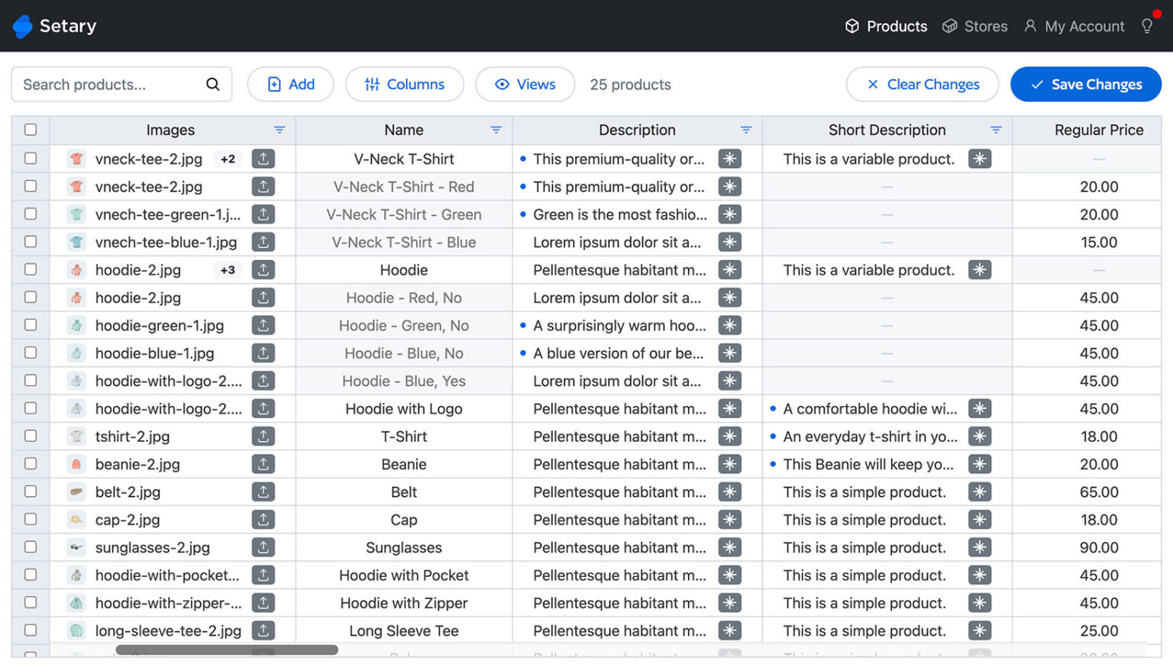This screenshot has height=667, width=1173.
Task: Click the +3 badge on hoodie-2.jpg images
Action: point(228,269)
